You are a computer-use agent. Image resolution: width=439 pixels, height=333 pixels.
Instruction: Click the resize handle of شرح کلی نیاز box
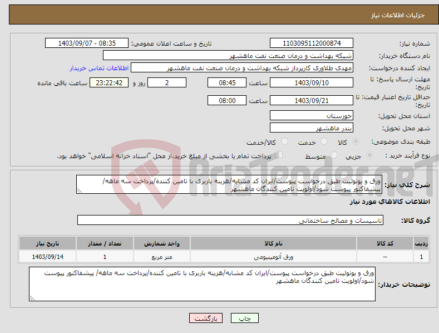click(x=80, y=190)
